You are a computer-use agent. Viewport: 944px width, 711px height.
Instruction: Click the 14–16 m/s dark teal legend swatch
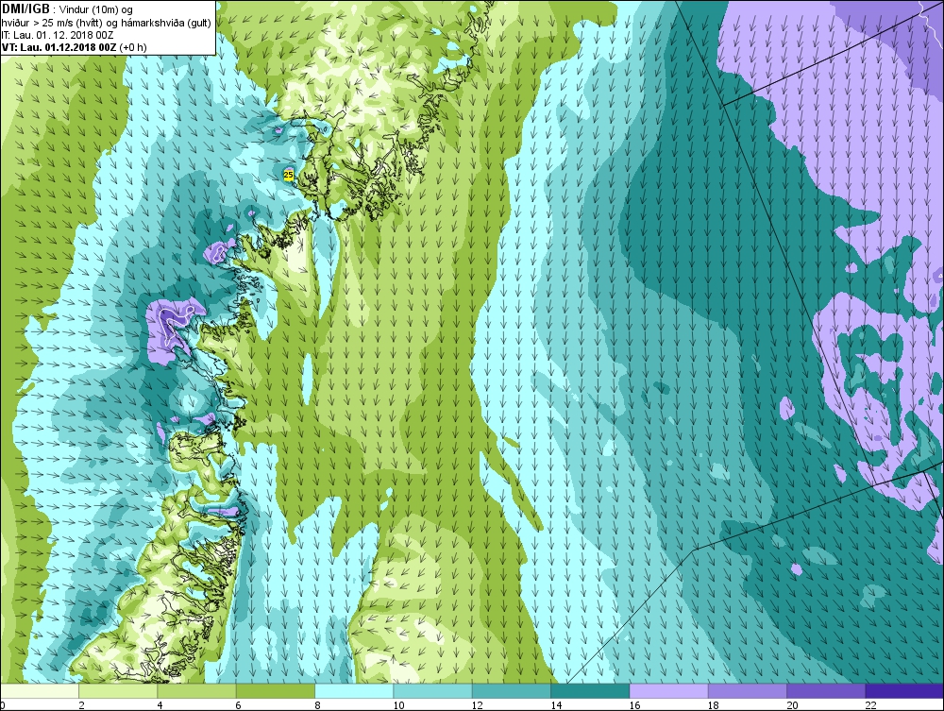pos(590,690)
